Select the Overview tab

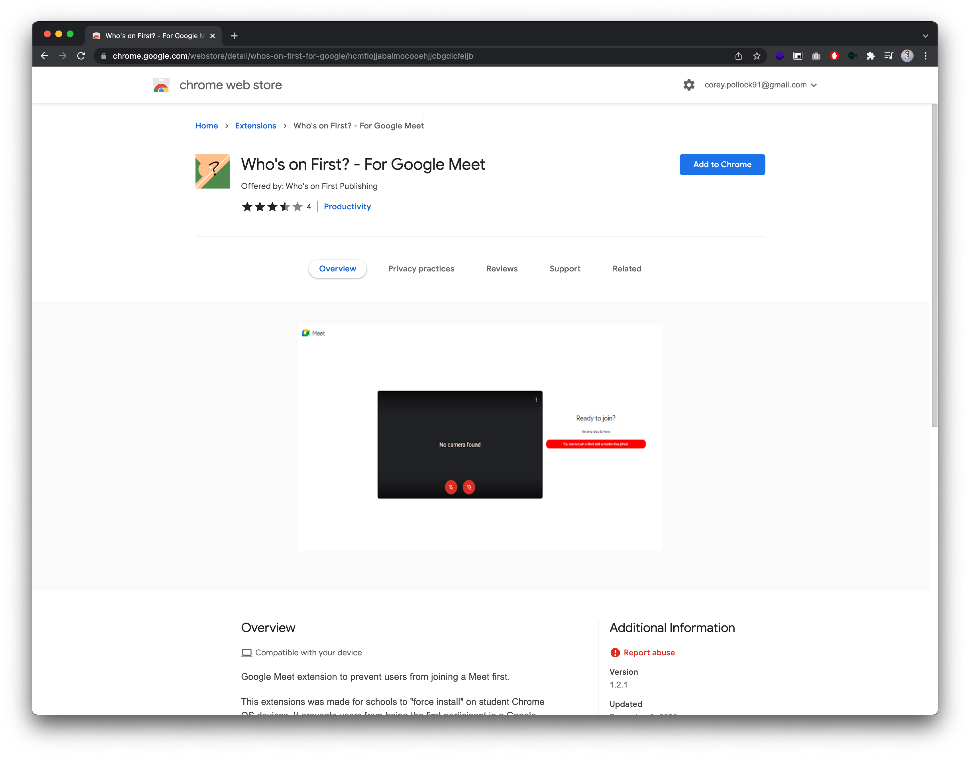(338, 269)
